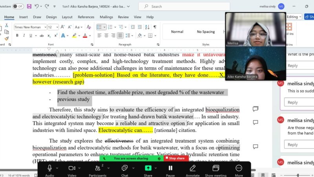
Task: Open Zoom Annotate tool
Action: coord(192,169)
